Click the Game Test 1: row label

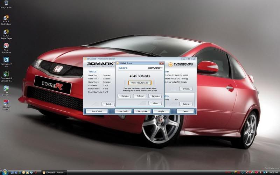(93, 75)
